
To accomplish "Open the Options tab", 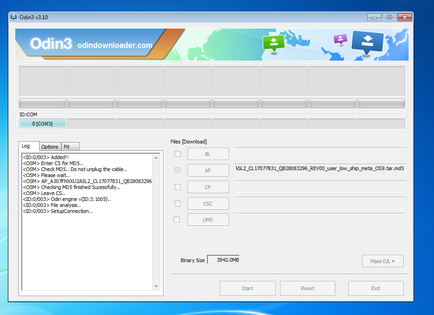I will point(50,147).
